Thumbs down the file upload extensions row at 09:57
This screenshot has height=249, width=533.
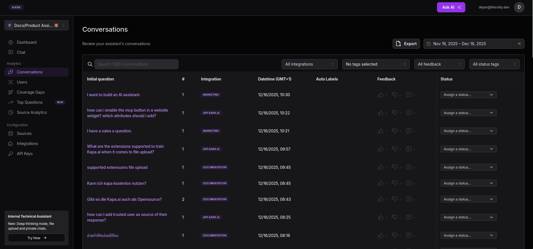(x=395, y=149)
